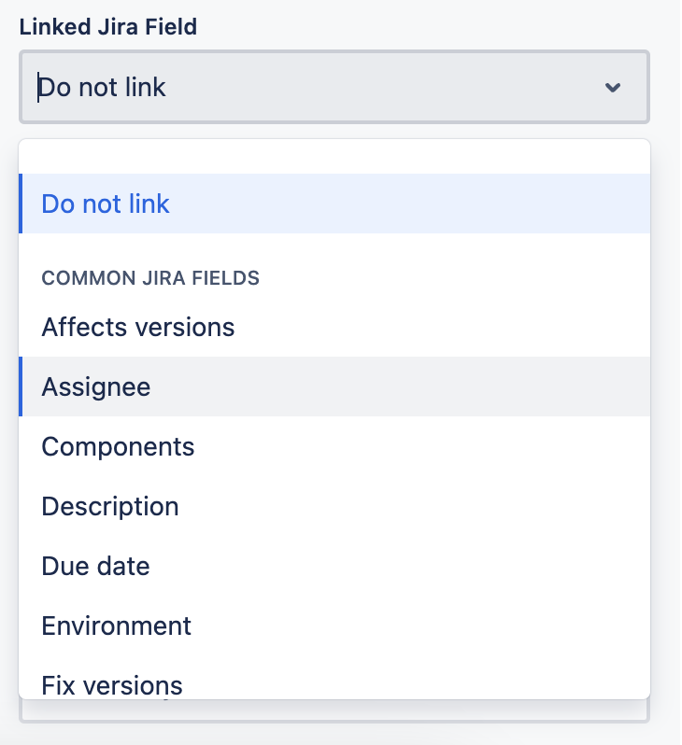Click the blue selection bar beside Do not link
Image resolution: width=682 pixels, height=745 pixels.
click(x=21, y=204)
